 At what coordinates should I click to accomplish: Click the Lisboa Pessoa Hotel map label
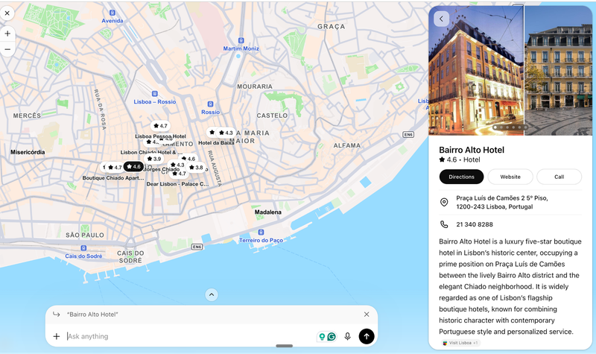tap(160, 136)
